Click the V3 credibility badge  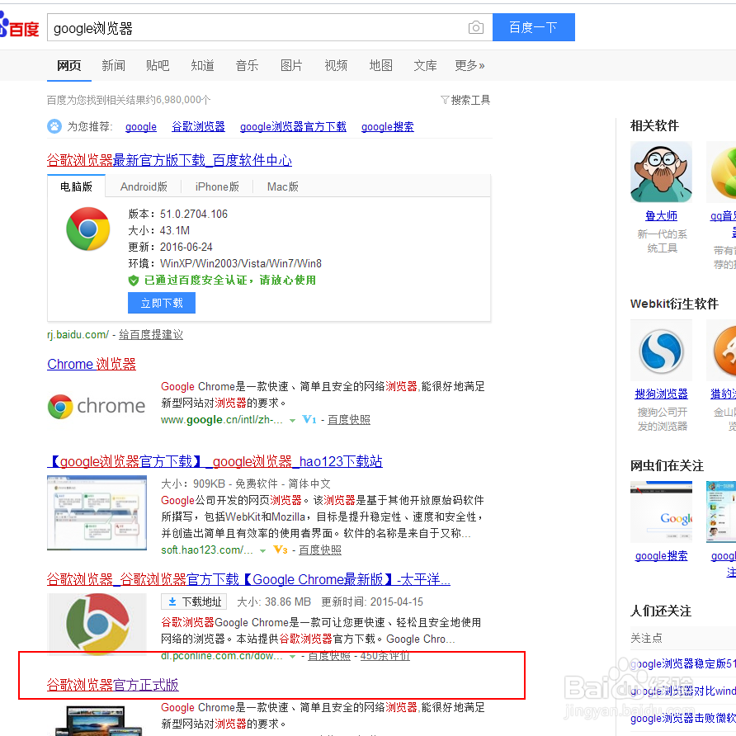281,550
